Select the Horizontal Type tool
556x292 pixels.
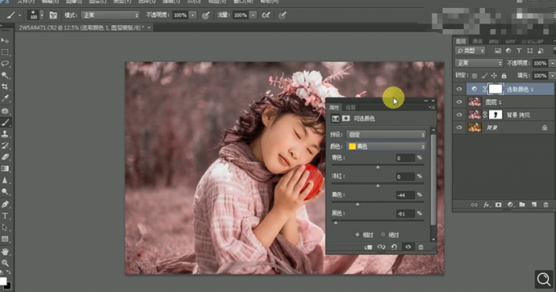click(x=5, y=216)
